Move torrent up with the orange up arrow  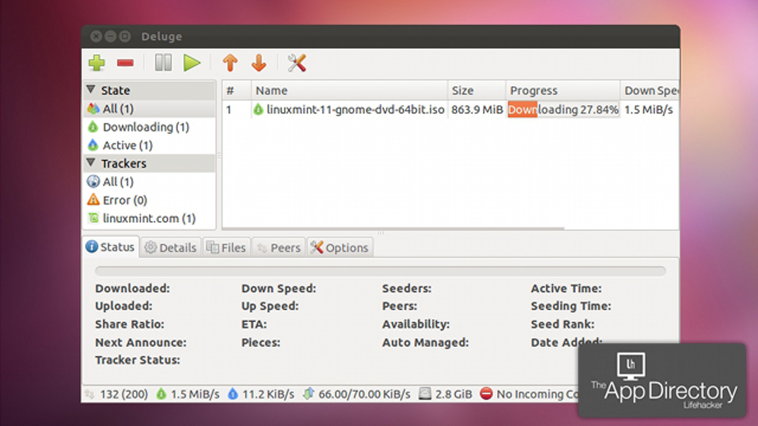coord(230,62)
